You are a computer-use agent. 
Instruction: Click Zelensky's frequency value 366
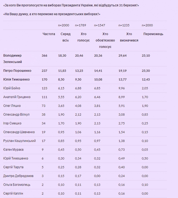(44, 56)
